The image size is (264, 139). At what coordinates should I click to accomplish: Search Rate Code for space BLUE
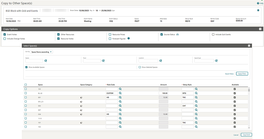click(120, 93)
